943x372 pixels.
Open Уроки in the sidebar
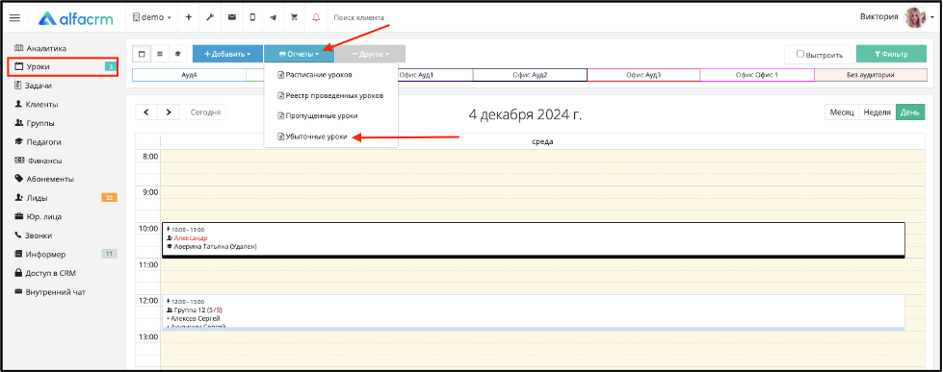(63, 66)
